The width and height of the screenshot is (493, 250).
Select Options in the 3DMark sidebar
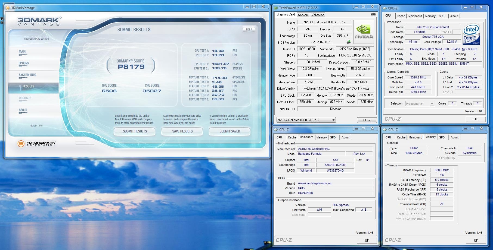pos(24,64)
